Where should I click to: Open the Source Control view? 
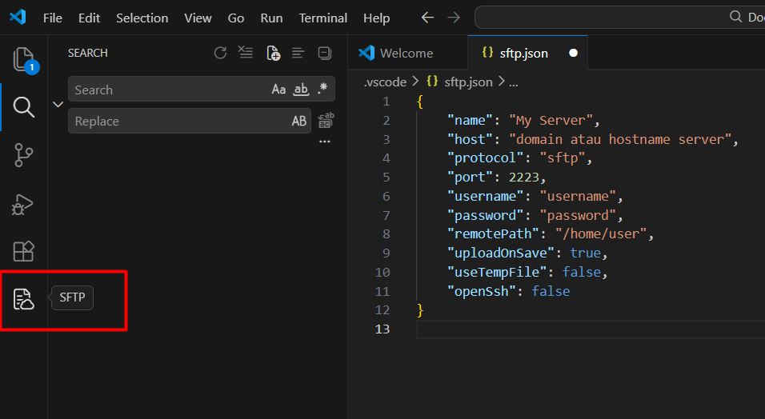coord(24,155)
